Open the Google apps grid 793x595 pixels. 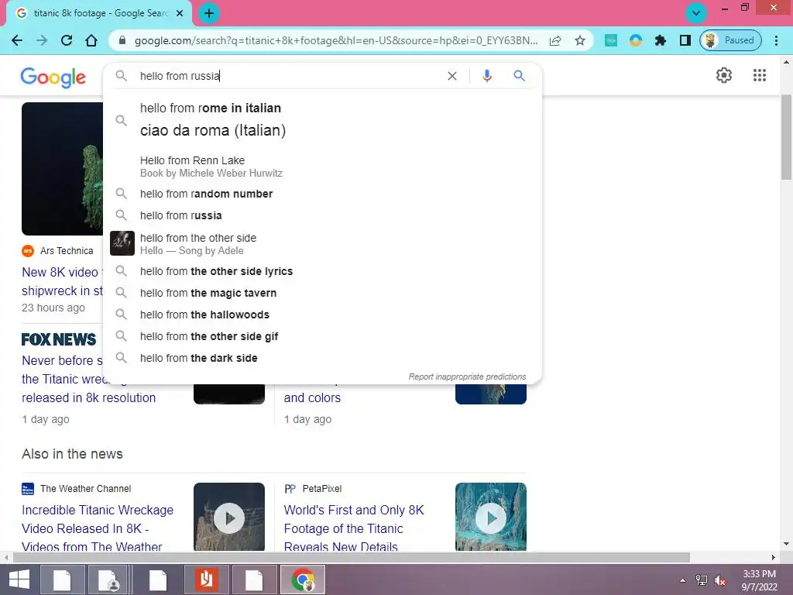[x=759, y=75]
